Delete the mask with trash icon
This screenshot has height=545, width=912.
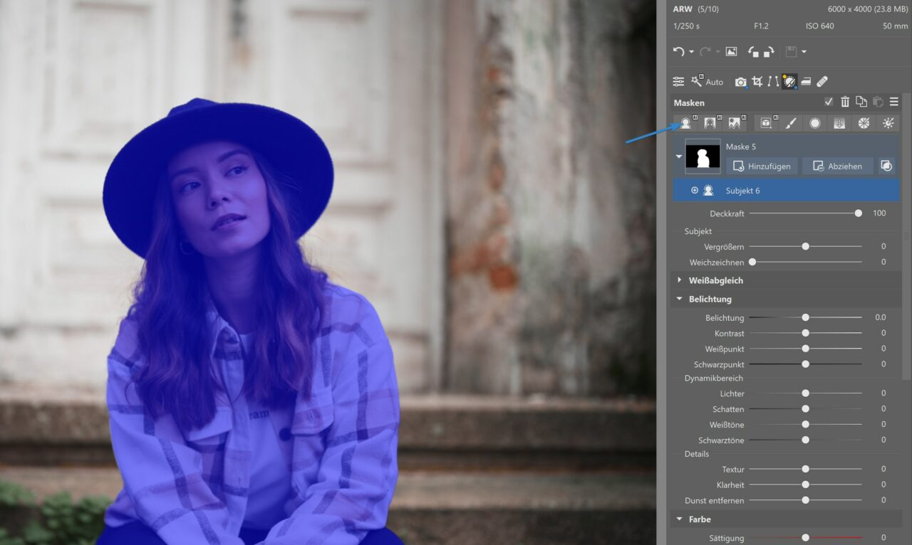click(845, 102)
